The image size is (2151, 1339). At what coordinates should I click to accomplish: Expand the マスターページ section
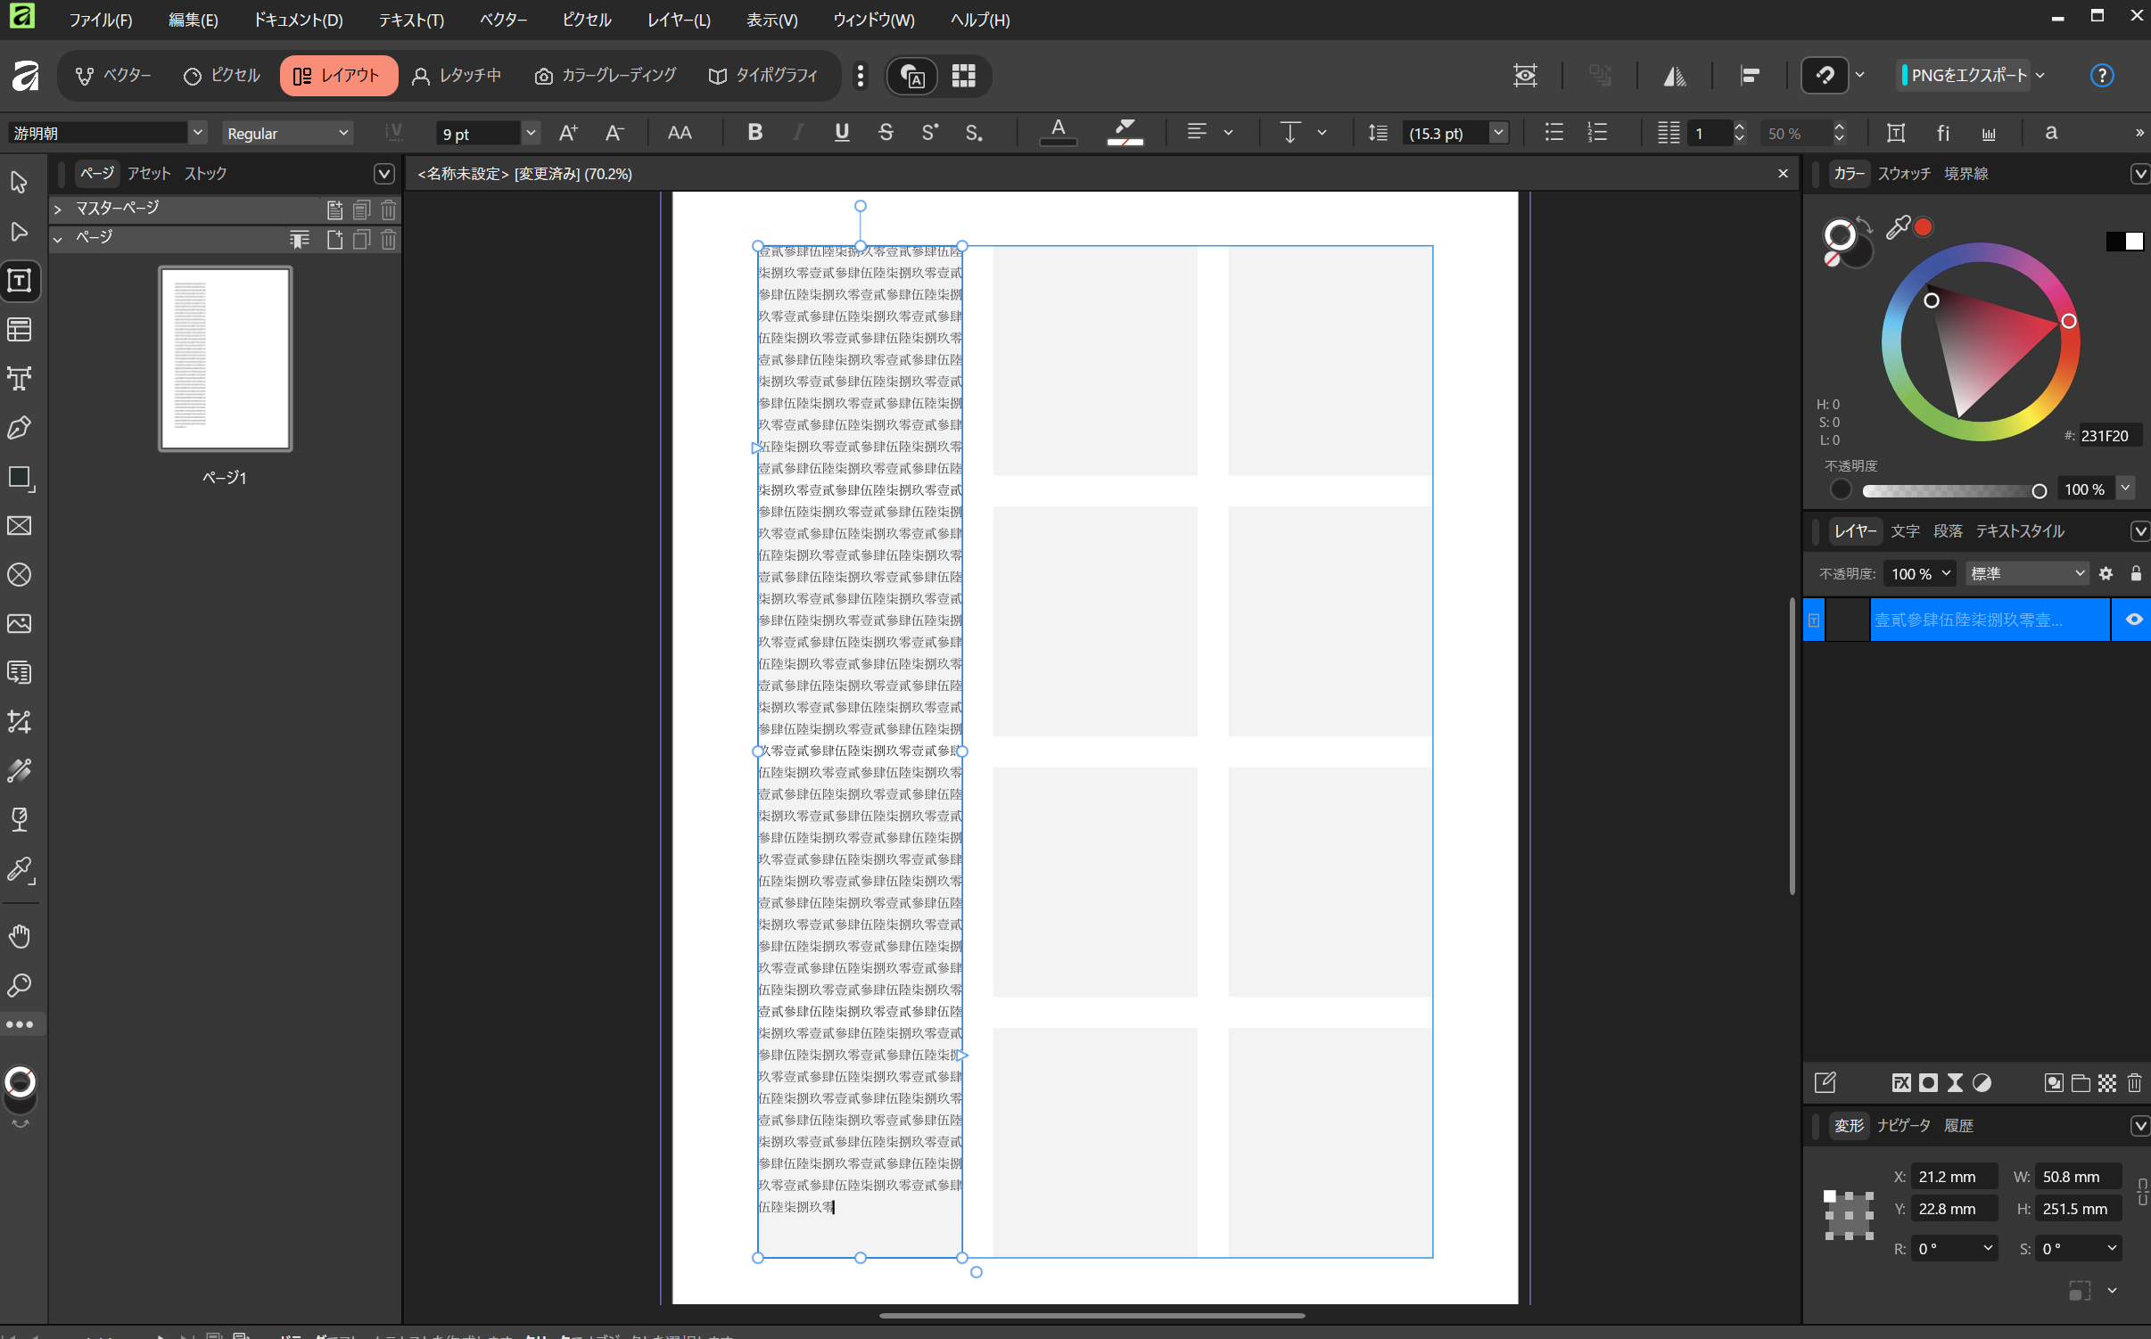coord(58,209)
